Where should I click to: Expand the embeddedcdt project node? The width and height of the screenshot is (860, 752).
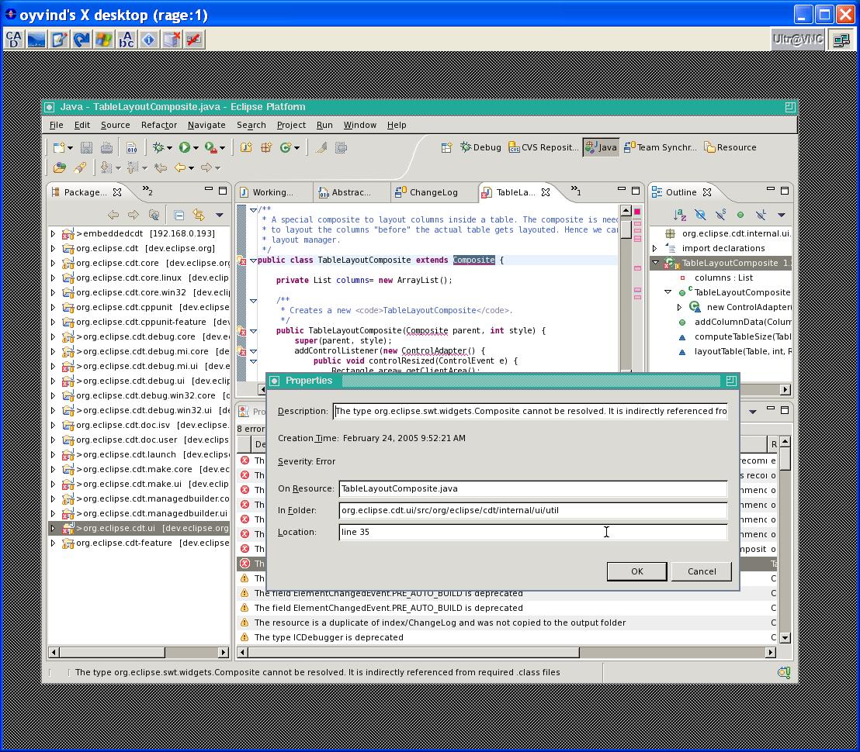[x=54, y=233]
